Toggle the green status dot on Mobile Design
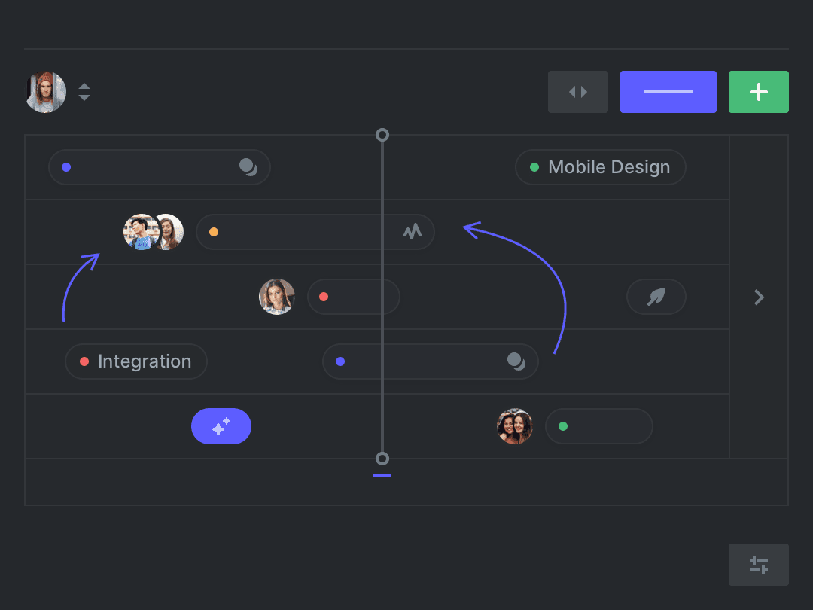This screenshot has height=610, width=813. click(x=536, y=167)
